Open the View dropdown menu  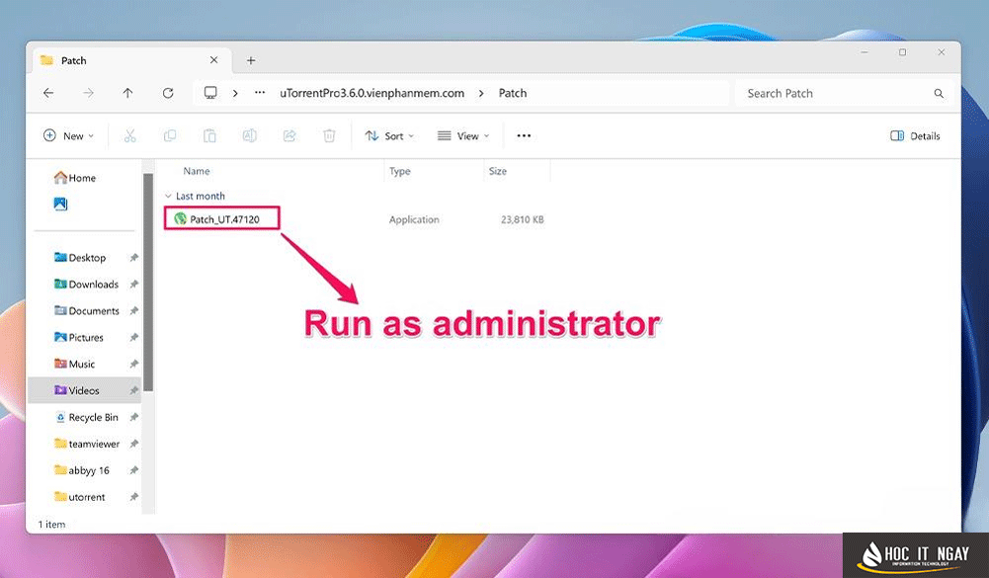[463, 135]
